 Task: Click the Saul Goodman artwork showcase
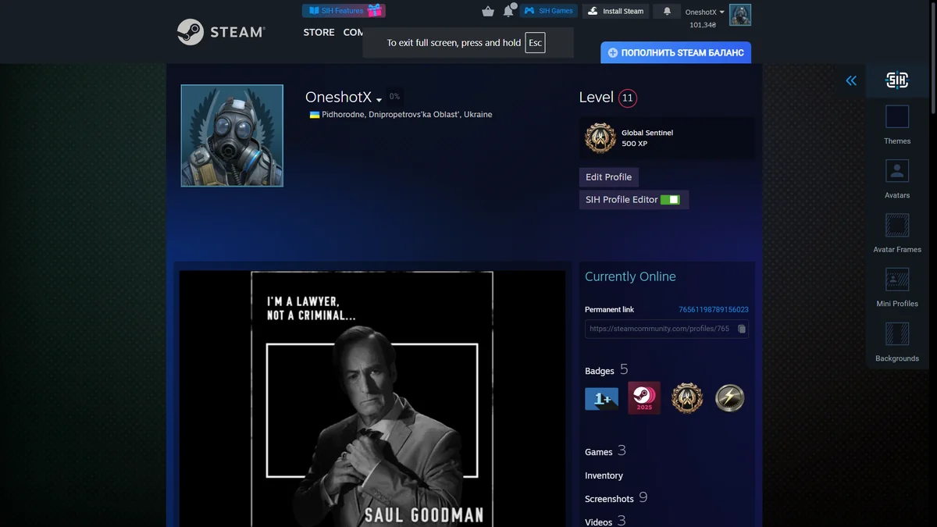tap(372, 398)
